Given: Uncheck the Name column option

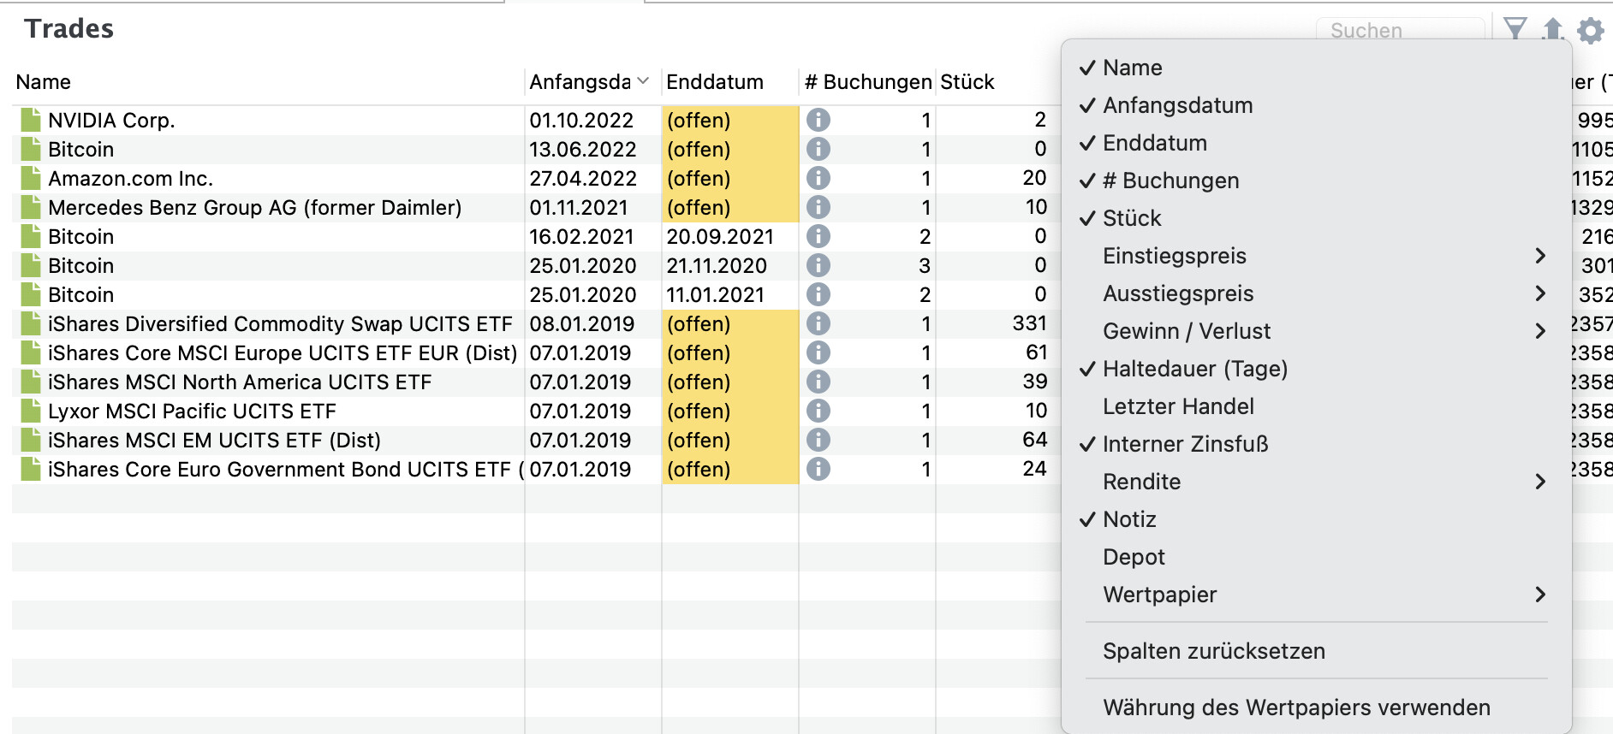Looking at the screenshot, I should point(1316,68).
